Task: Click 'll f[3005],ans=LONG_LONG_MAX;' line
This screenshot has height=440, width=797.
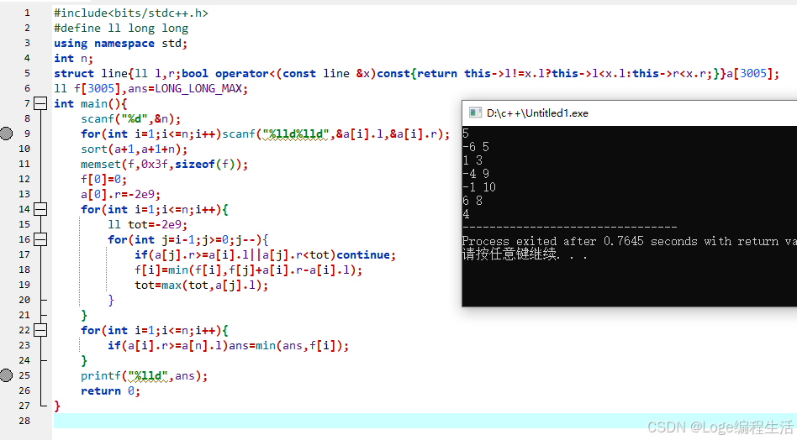Action: point(150,89)
